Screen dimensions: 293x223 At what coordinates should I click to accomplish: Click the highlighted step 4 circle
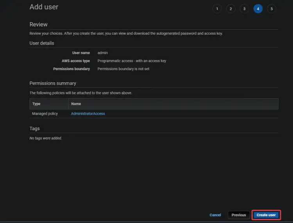(258, 9)
